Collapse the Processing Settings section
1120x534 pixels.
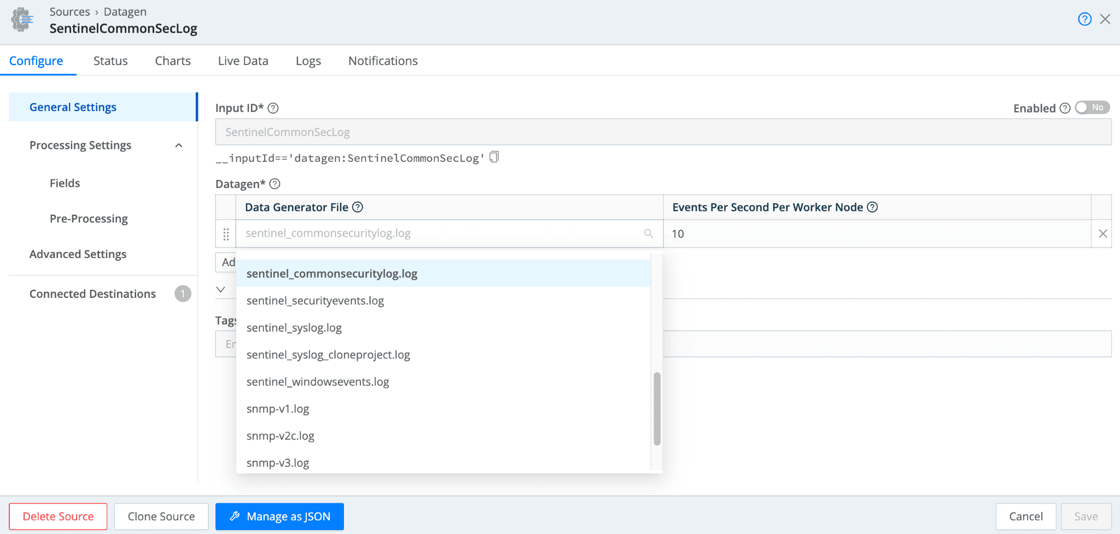pos(179,145)
